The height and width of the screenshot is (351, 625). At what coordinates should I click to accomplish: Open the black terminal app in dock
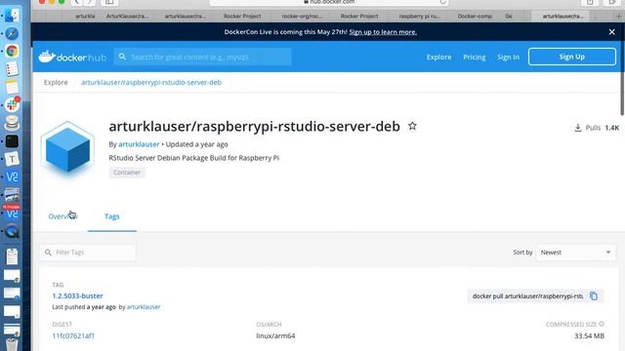12,140
